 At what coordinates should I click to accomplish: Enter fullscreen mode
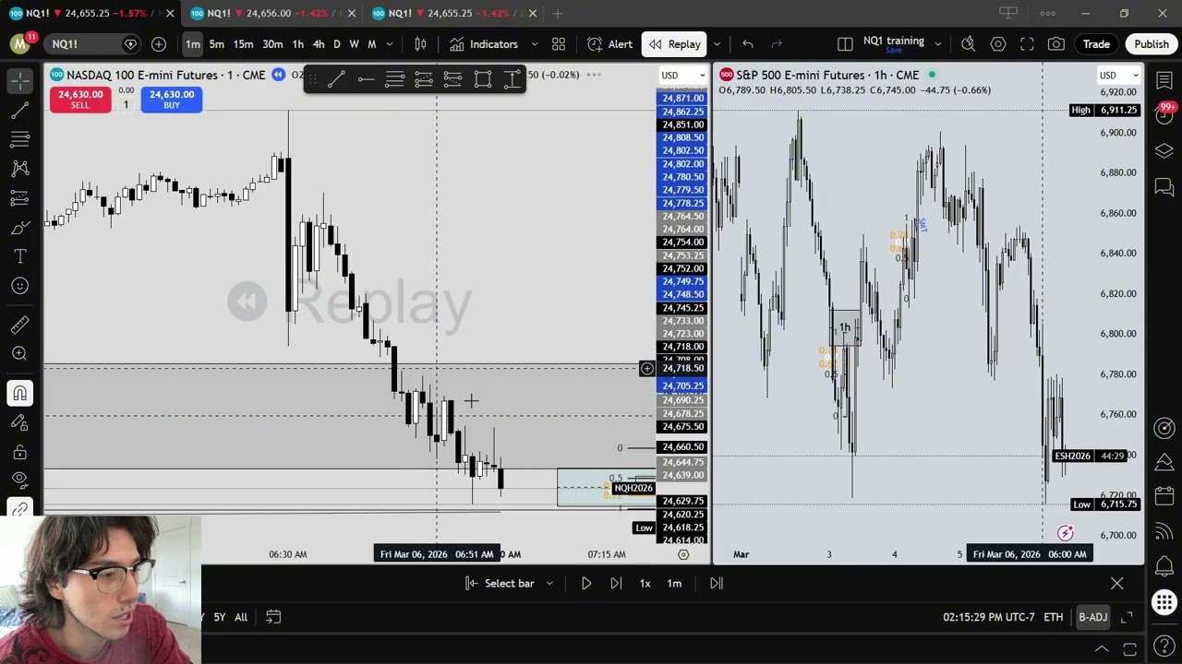[1027, 44]
